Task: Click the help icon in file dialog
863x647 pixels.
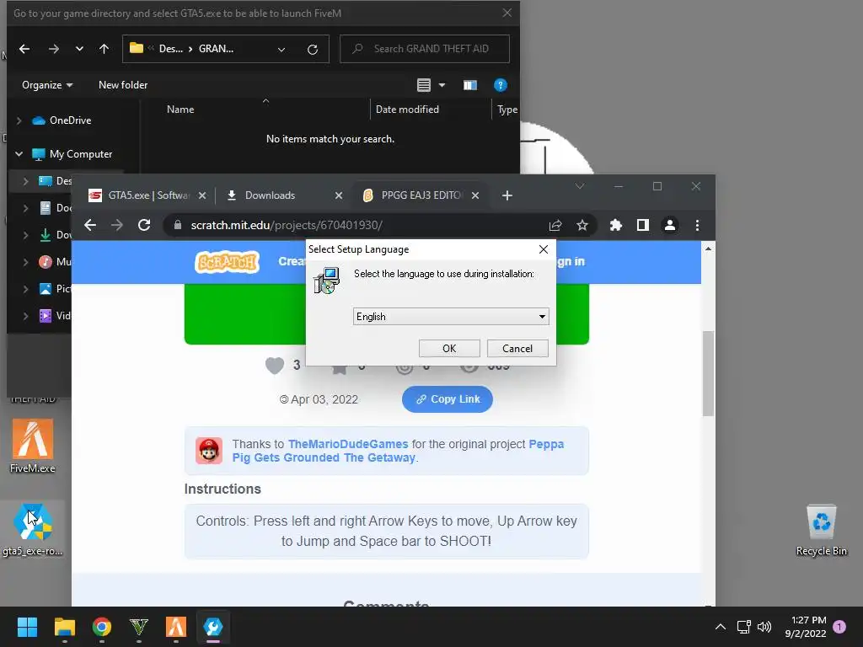Action: pos(500,85)
